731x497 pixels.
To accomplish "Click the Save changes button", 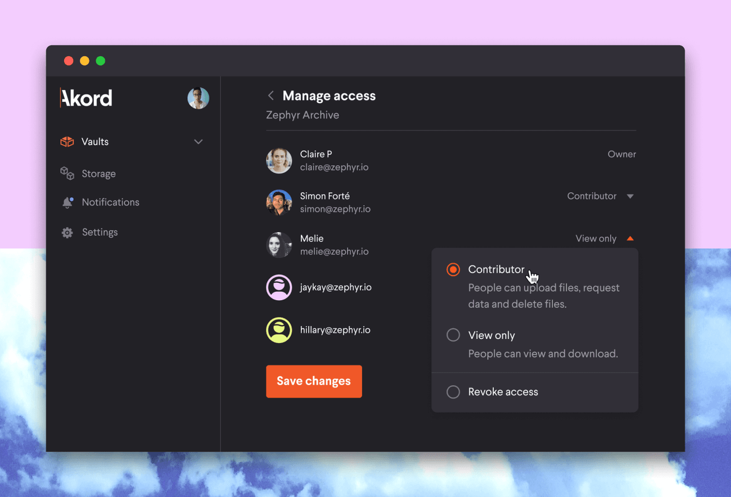I will pyautogui.click(x=314, y=381).
